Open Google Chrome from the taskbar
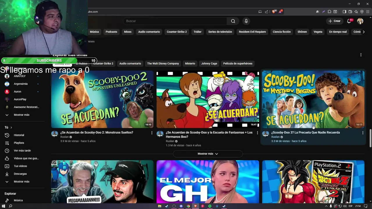The width and height of the screenshot is (372, 209). coord(188,206)
